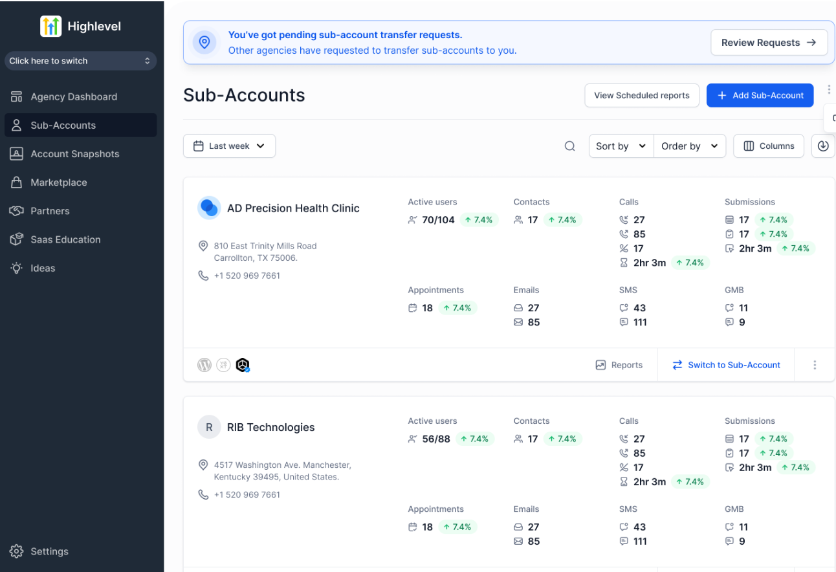Open Settings gear at sidebar bottom
Image resolution: width=836 pixels, height=572 pixels.
tap(17, 551)
